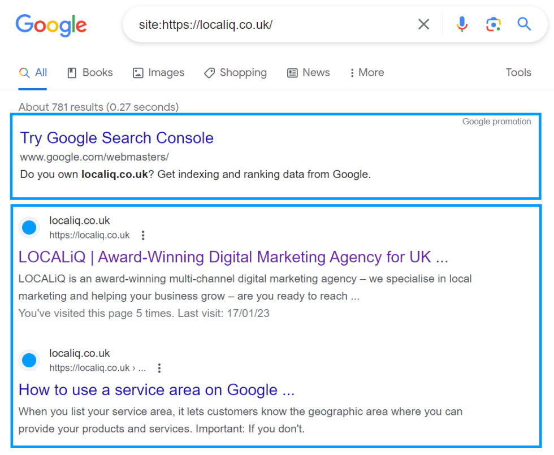Image resolution: width=554 pixels, height=455 pixels.
Task: Open the More search categories menu
Action: pyautogui.click(x=366, y=72)
